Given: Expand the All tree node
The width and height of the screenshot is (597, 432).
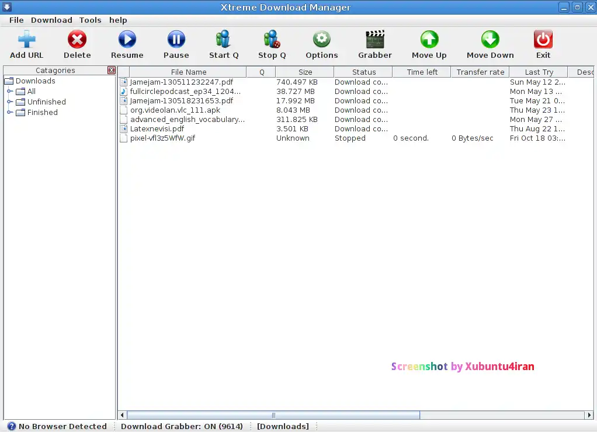Looking at the screenshot, I should coord(10,91).
